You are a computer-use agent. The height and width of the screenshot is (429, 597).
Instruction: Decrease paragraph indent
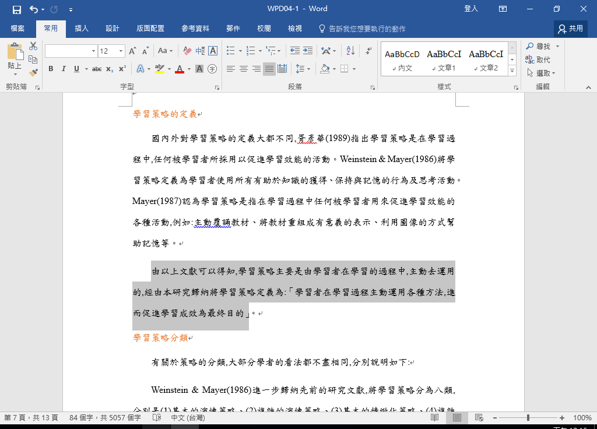[x=294, y=51]
